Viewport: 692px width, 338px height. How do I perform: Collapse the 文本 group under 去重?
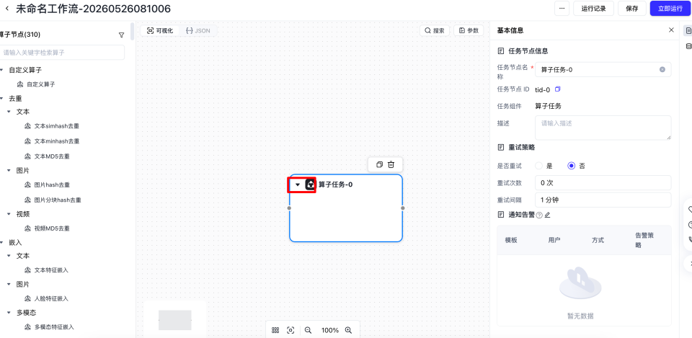tap(9, 112)
